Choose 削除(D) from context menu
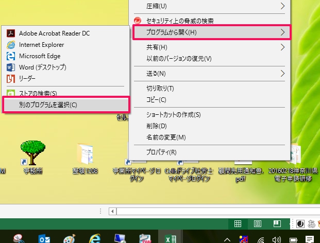Image resolution: width=320 pixels, height=243 pixels. pos(210,126)
